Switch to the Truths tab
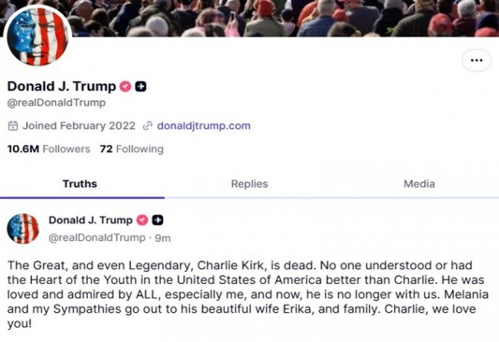 coord(80,184)
